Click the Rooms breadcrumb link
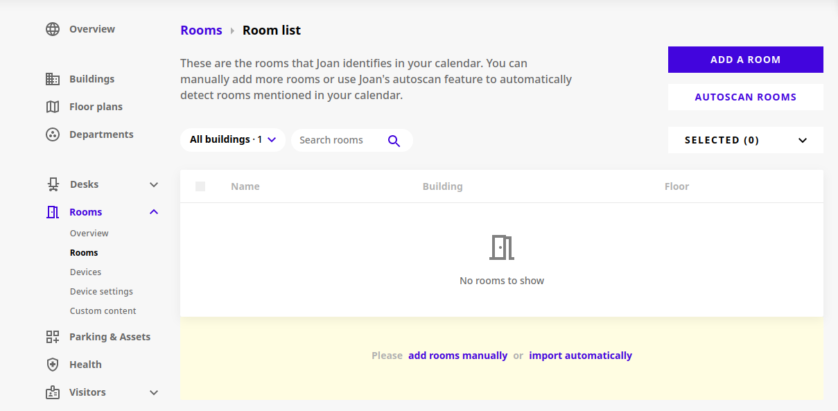 [201, 30]
